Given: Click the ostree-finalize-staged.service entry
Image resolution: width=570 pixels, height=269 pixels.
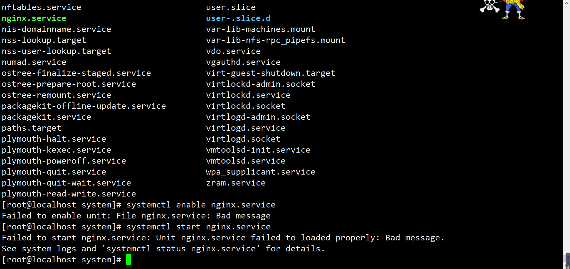Looking at the screenshot, I should [76, 73].
